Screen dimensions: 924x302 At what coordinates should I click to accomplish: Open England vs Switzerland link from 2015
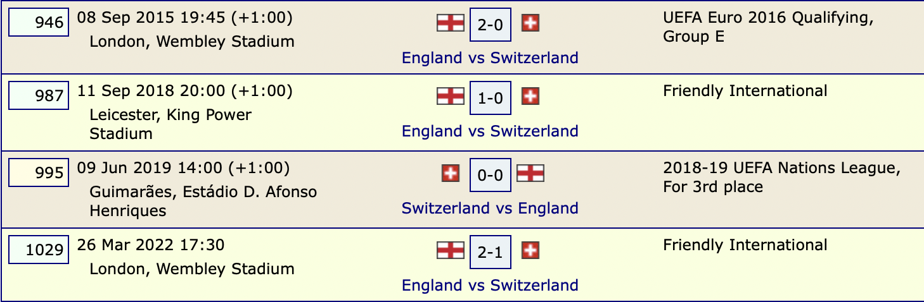click(x=491, y=58)
